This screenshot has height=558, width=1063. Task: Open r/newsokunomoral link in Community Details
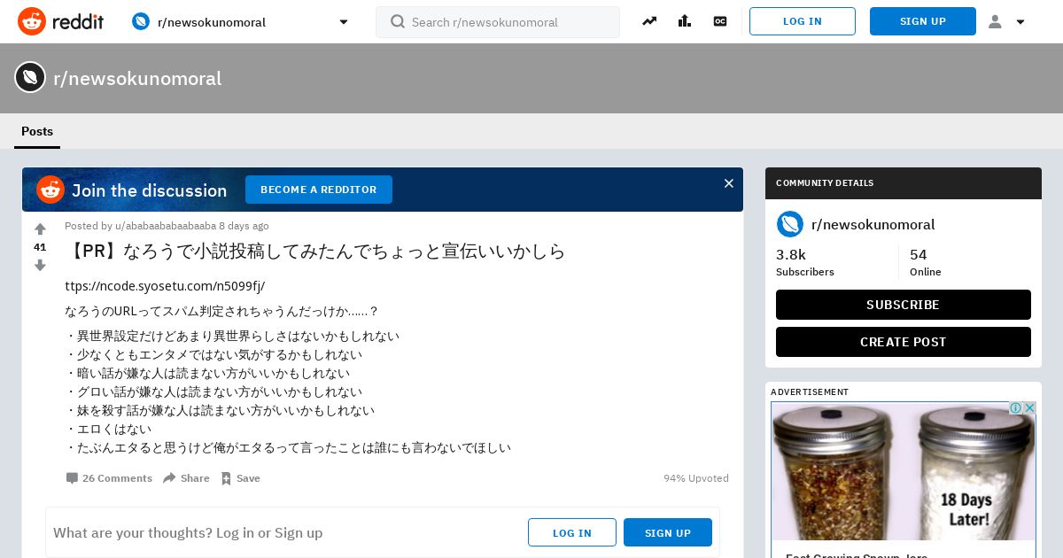pos(873,225)
